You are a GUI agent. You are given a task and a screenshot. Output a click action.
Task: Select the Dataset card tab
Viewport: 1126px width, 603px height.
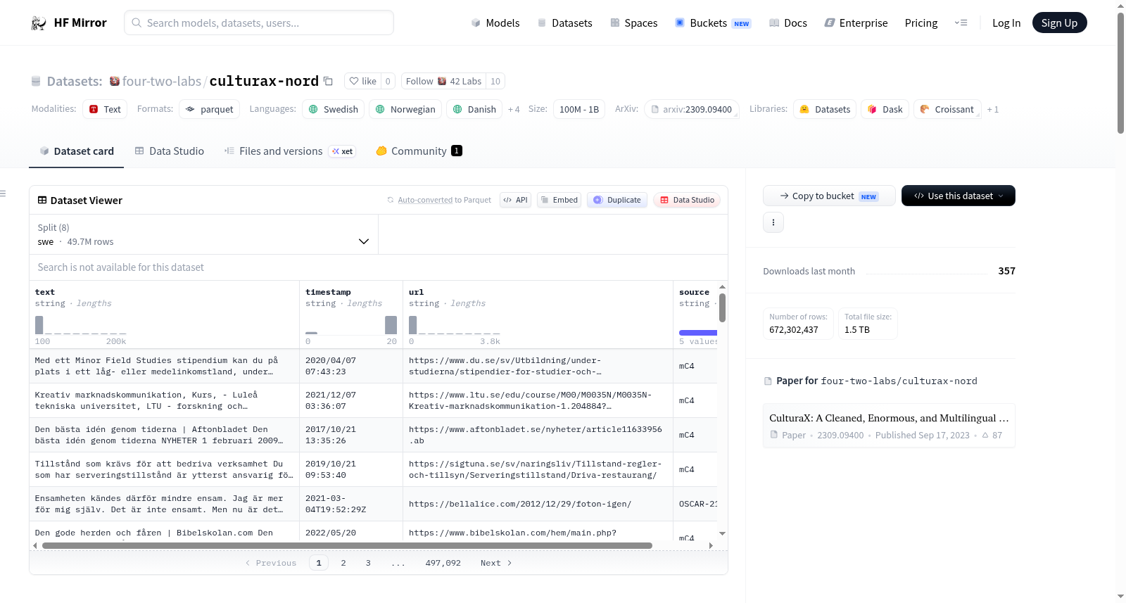coord(77,151)
